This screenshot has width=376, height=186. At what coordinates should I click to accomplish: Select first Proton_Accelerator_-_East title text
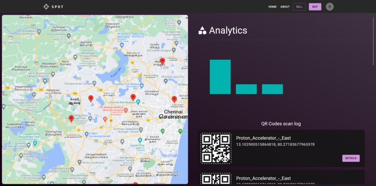pyautogui.click(x=263, y=138)
